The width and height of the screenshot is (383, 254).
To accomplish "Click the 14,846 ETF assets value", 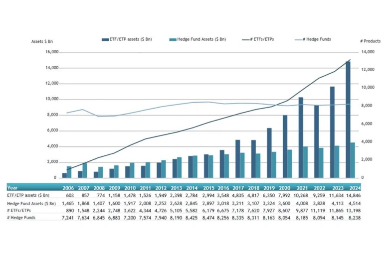I will [353, 195].
